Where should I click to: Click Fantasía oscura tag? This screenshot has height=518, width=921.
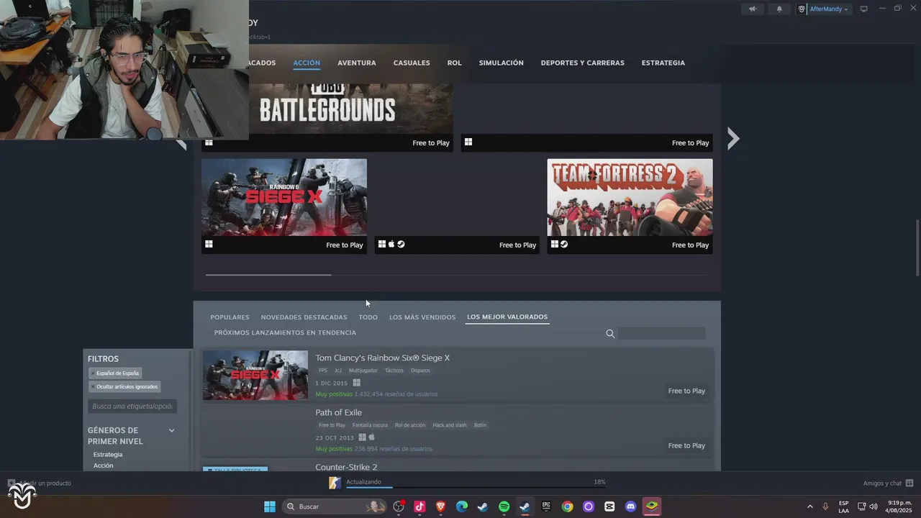click(x=370, y=425)
